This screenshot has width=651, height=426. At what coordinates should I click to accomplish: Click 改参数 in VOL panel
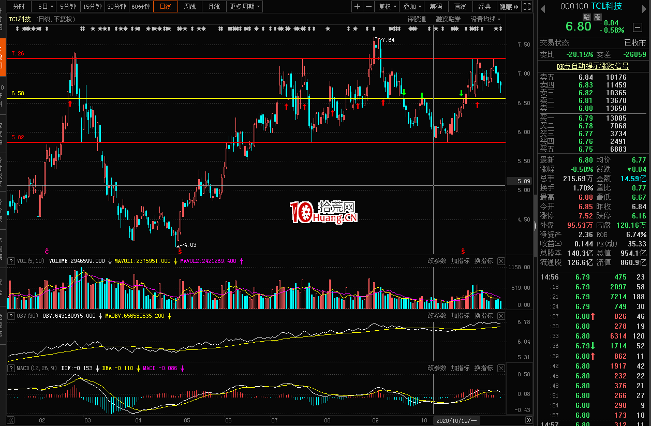pos(437,261)
